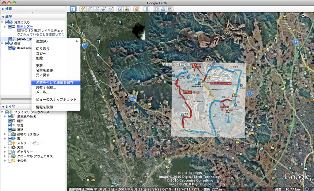Click the 観光ツアー folder icon

(x=14, y=27)
